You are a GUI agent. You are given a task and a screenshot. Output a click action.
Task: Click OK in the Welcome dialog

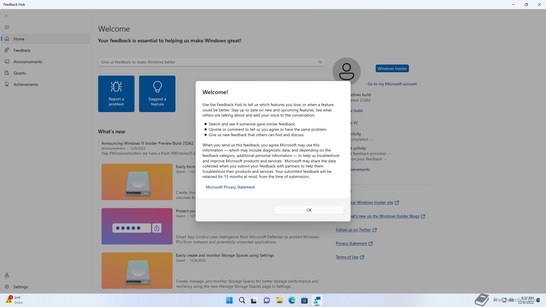(309, 210)
